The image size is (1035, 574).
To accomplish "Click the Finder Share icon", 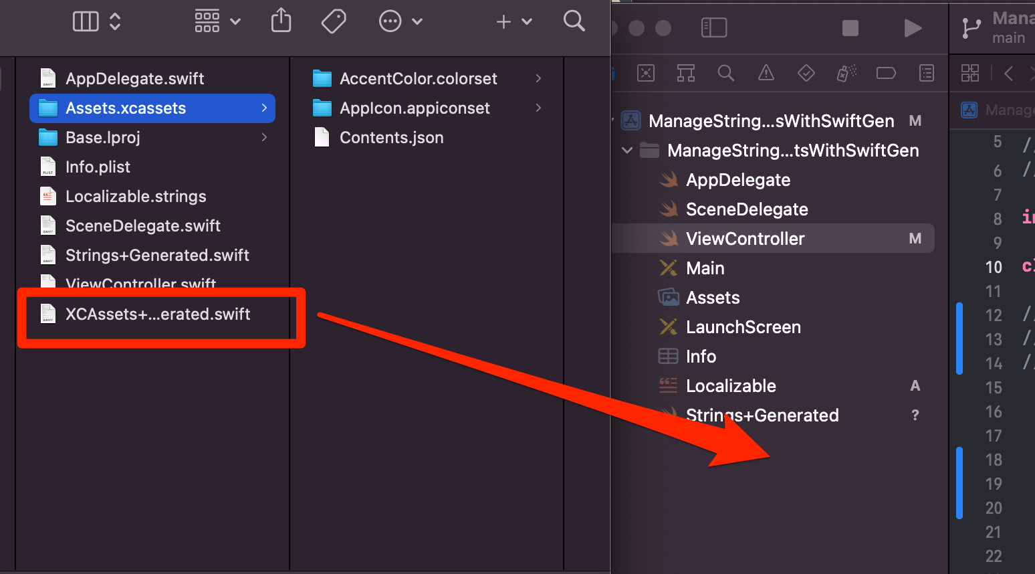I will (281, 20).
